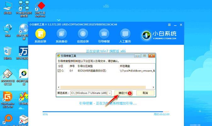Click the 用时:00:02:00 elapsed time text

click(161, 114)
